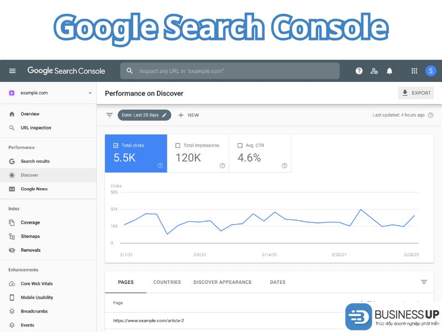Open the notifications bell
442x332 pixels.
pos(390,71)
